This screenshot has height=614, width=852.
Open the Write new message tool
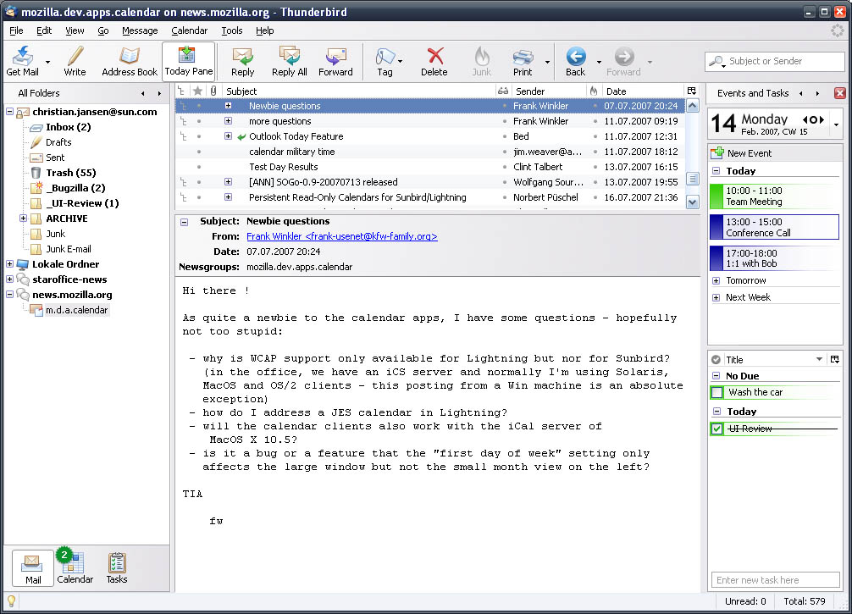pyautogui.click(x=75, y=60)
